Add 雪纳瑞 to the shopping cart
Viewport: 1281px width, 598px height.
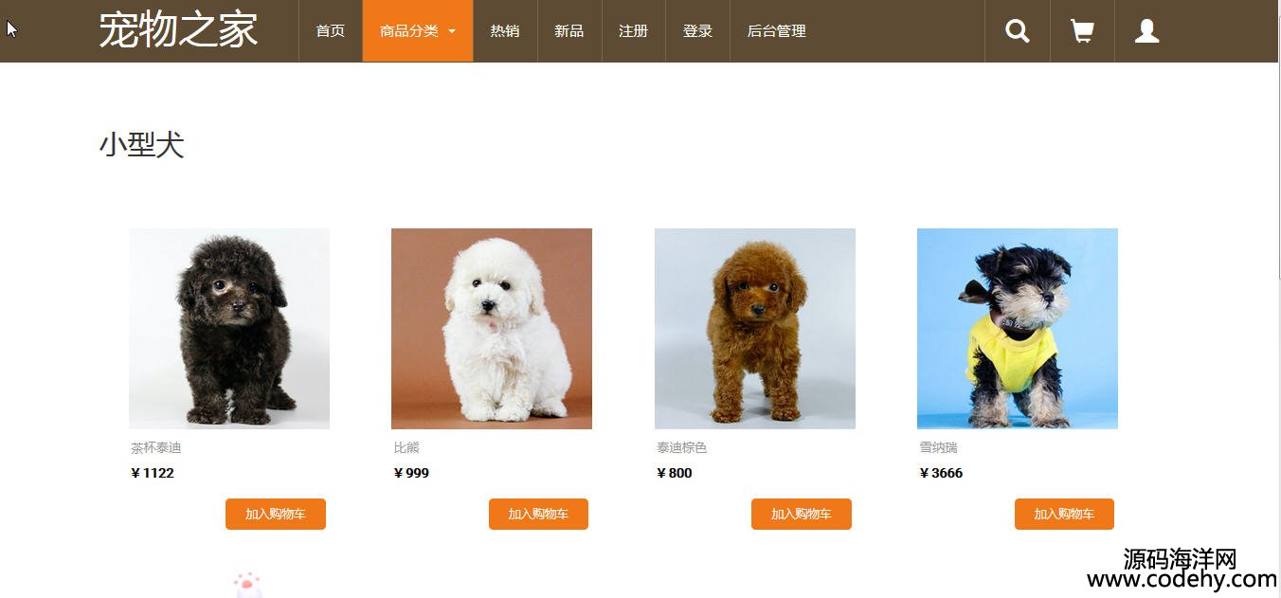click(1064, 514)
